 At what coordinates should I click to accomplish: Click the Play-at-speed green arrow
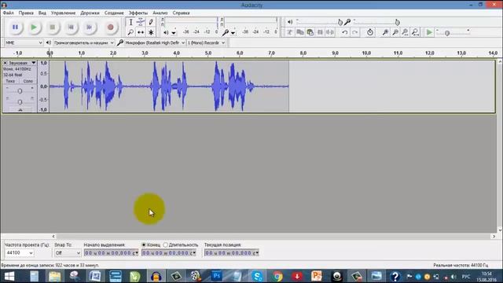click(429, 32)
